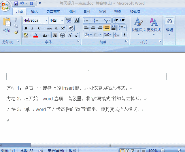Open the 插入 ribbon tab
185x152 pixels.
pos(35,12)
